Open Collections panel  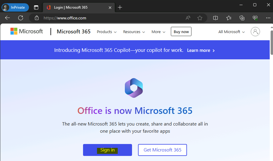(242, 18)
